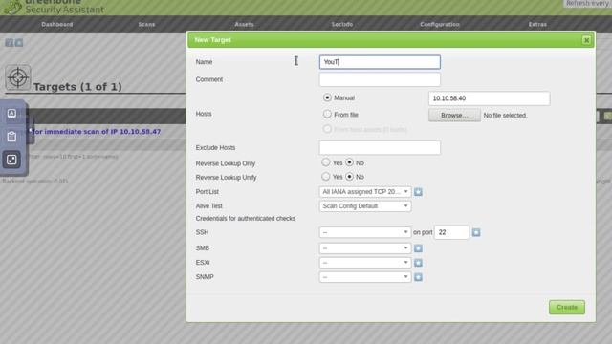The width and height of the screenshot is (612, 344).
Task: Click the SSH port number field
Action: tap(451, 232)
